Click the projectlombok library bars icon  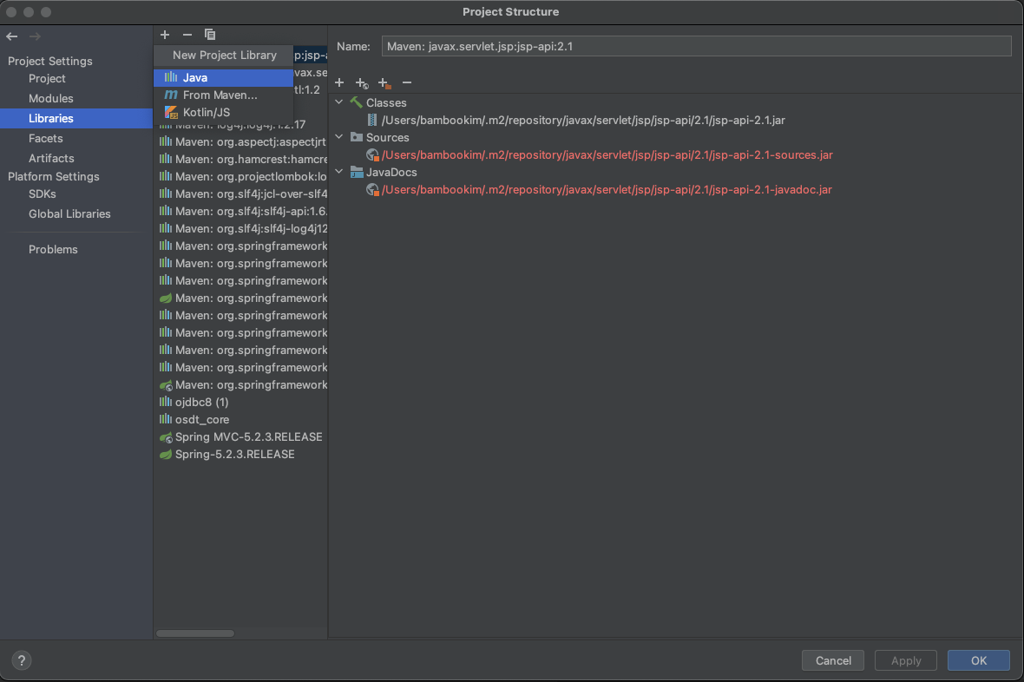[x=166, y=176]
